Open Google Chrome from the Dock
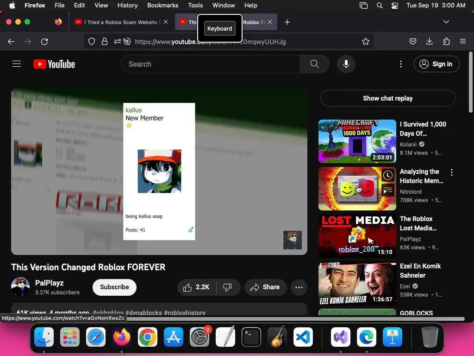Image resolution: width=474 pixels, height=356 pixels. 148,337
